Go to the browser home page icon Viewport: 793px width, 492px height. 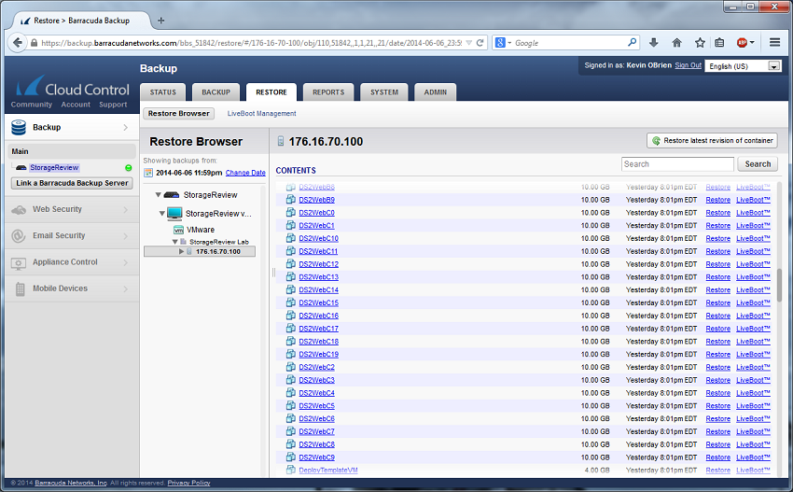676,43
